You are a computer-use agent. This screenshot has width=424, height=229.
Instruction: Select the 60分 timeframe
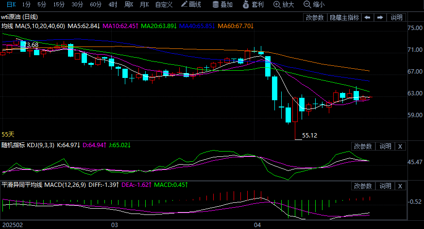[x=96, y=4]
